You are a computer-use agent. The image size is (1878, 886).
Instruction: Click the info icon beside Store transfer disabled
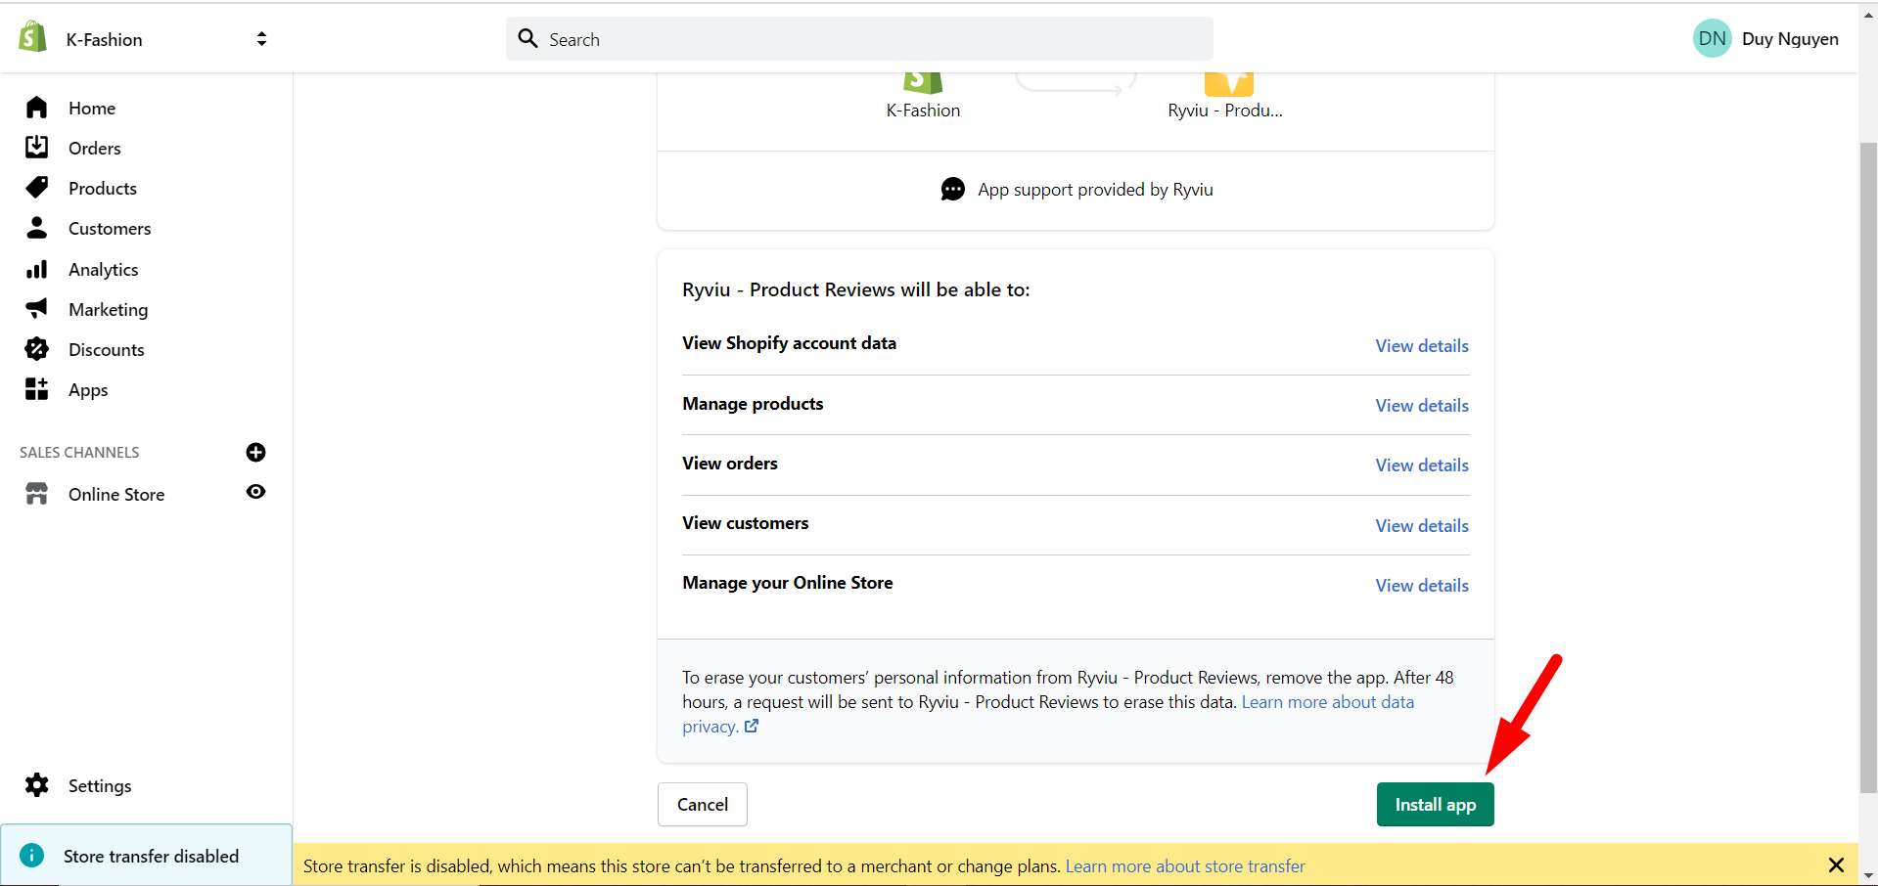click(x=32, y=856)
